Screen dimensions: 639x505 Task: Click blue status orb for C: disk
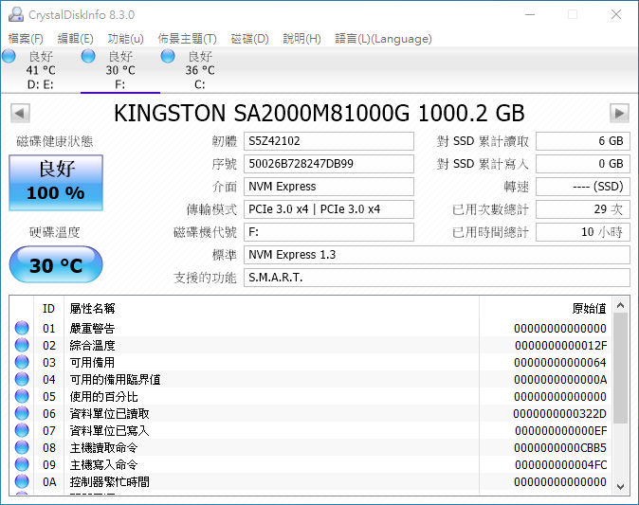point(168,56)
